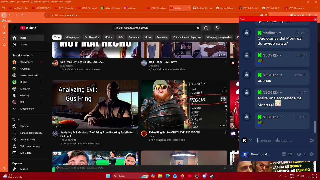Image resolution: width=320 pixels, height=180 pixels.
Task: Open options for Elden Ring vigor video
Action: click(x=226, y=133)
